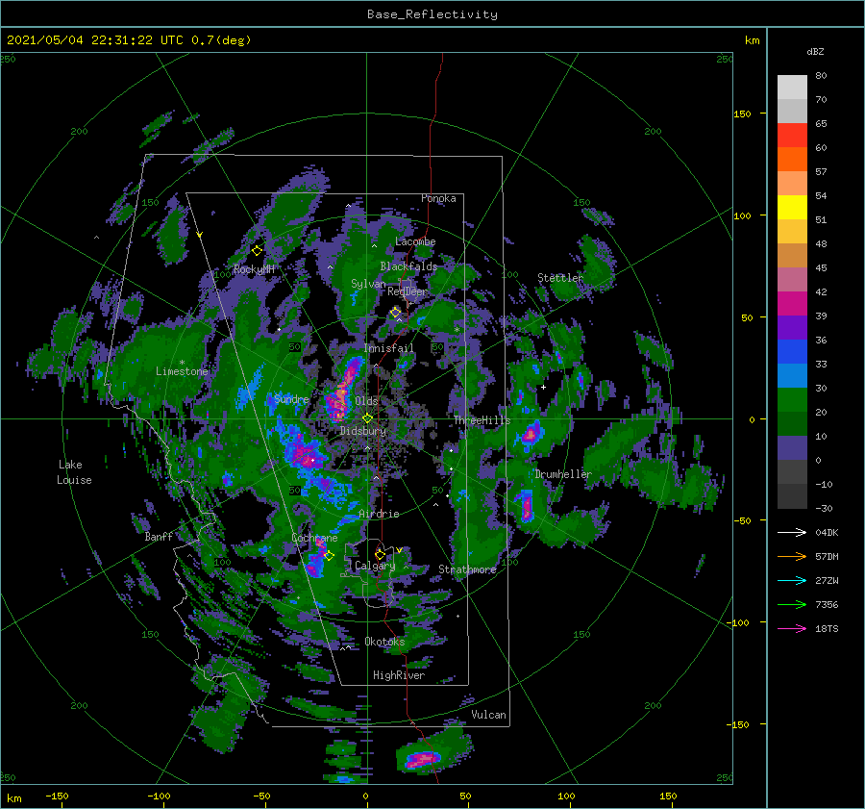The height and width of the screenshot is (809, 865).
Task: Select the blue 36 dBZ color swatch
Action: coord(792,351)
